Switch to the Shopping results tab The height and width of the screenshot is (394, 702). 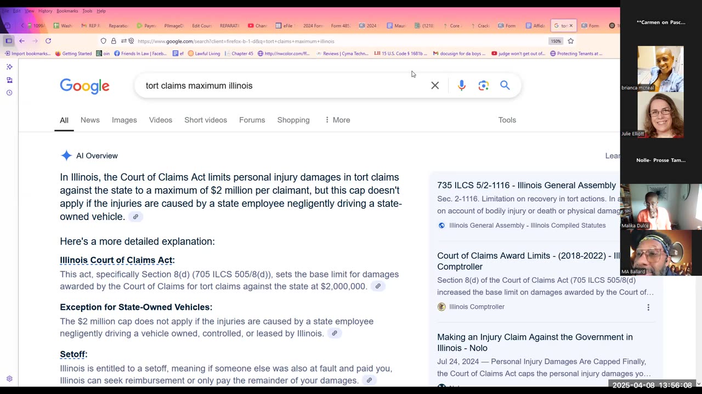(293, 120)
